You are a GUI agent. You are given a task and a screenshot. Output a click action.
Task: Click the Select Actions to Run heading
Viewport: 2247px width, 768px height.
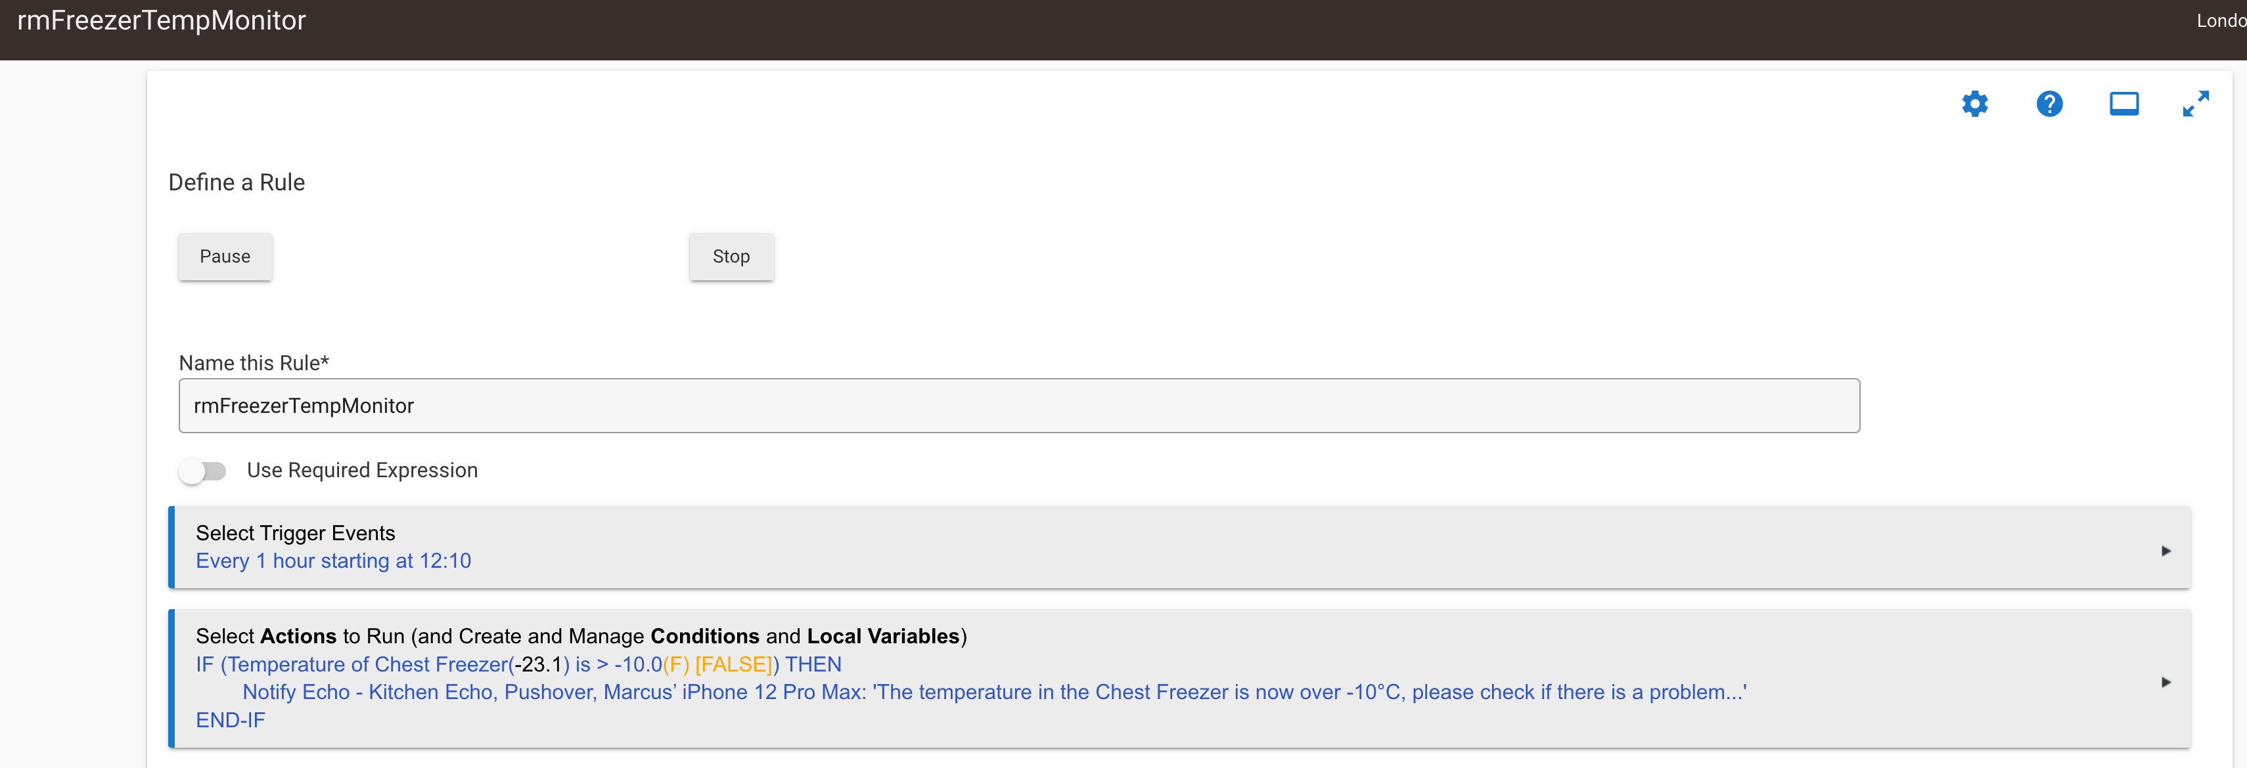tap(581, 636)
